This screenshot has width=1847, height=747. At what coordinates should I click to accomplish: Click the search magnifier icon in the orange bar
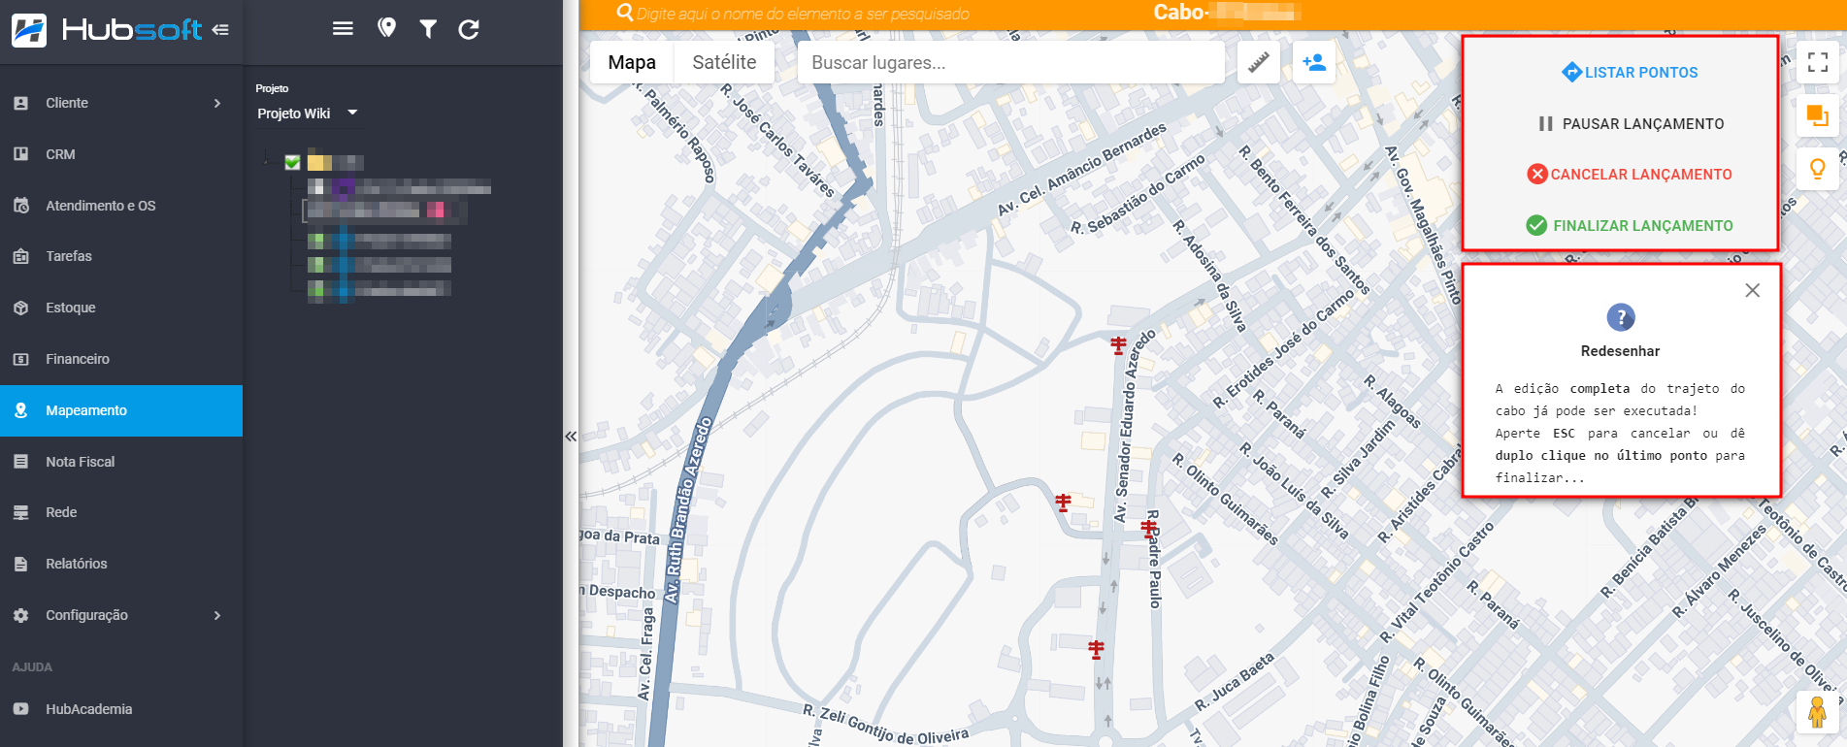tap(625, 13)
